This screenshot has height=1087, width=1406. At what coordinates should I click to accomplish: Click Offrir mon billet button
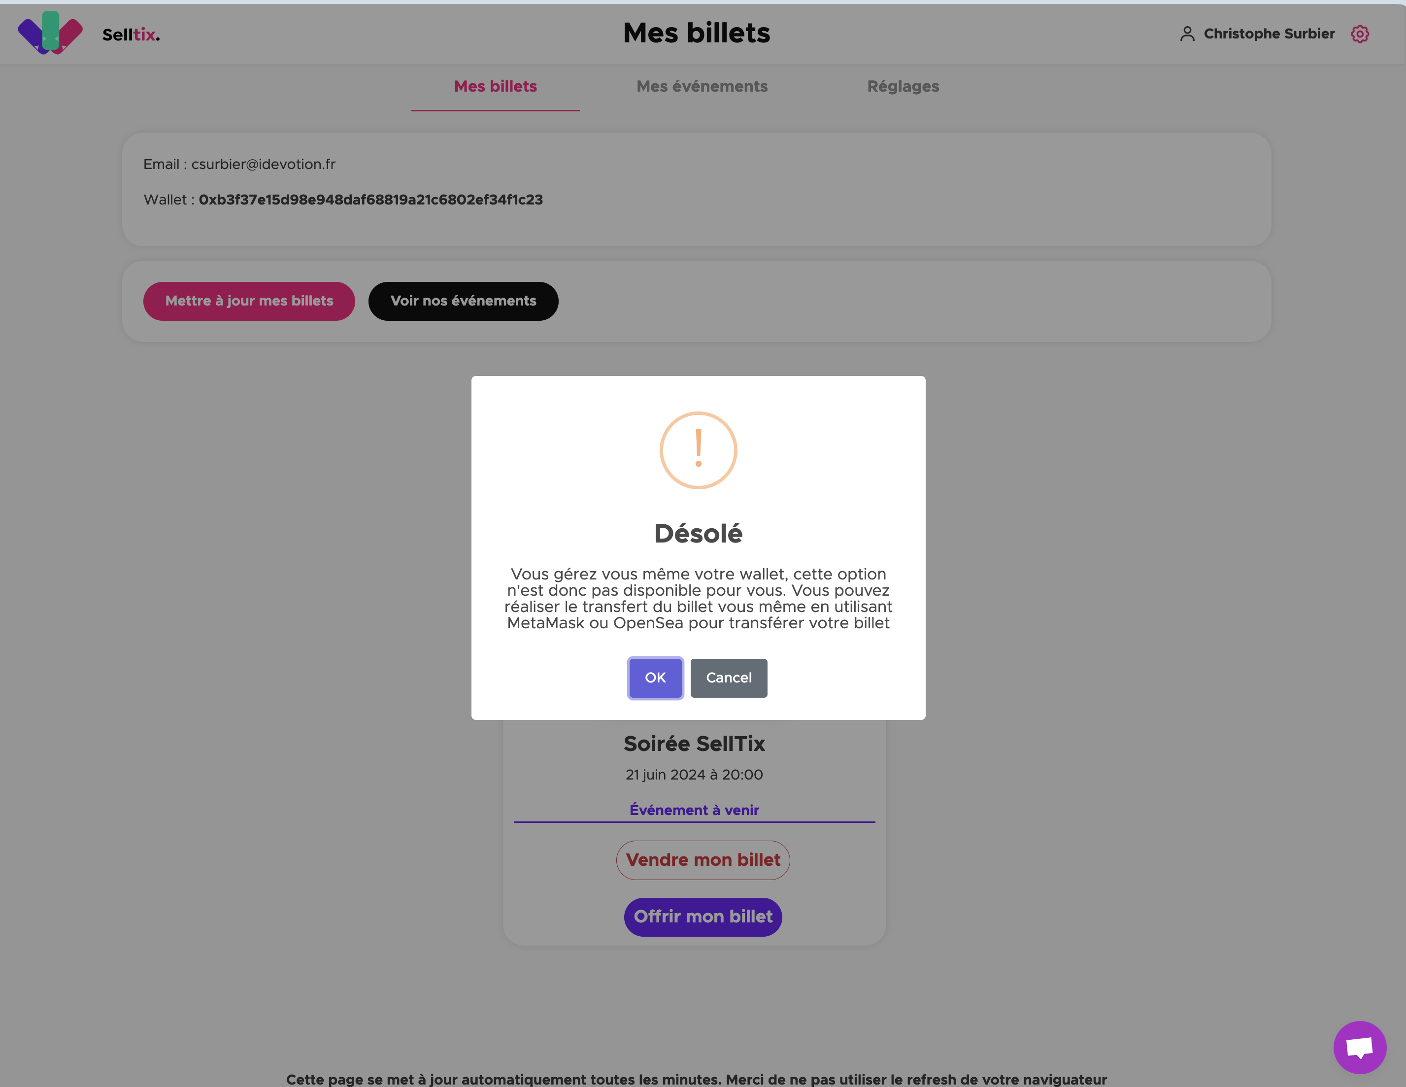(703, 917)
